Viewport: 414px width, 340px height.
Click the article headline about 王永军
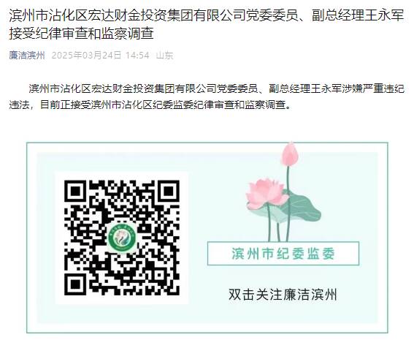click(x=207, y=25)
